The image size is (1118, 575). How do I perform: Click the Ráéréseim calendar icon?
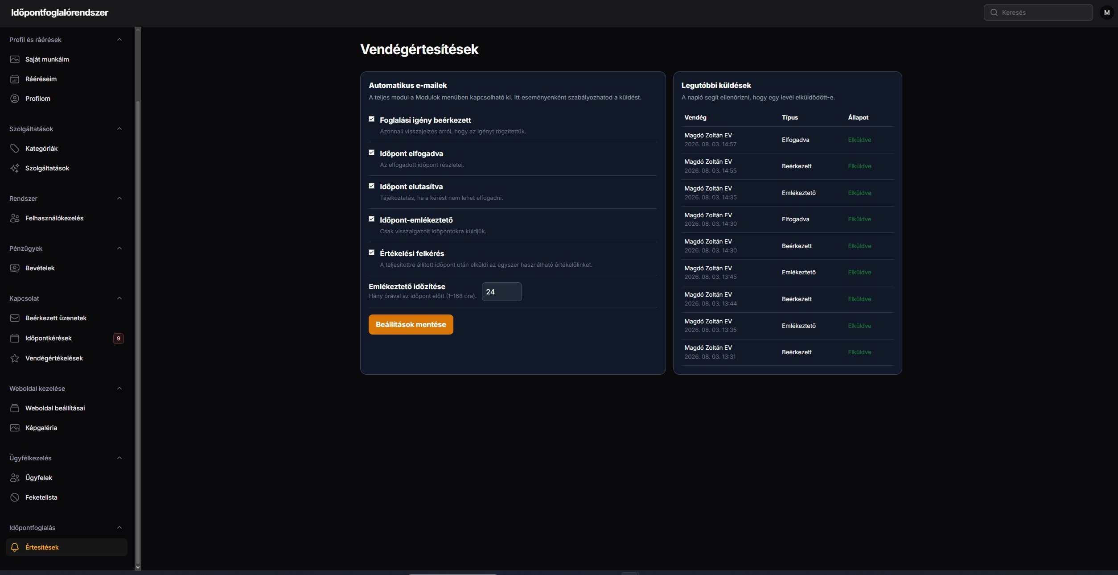click(15, 79)
